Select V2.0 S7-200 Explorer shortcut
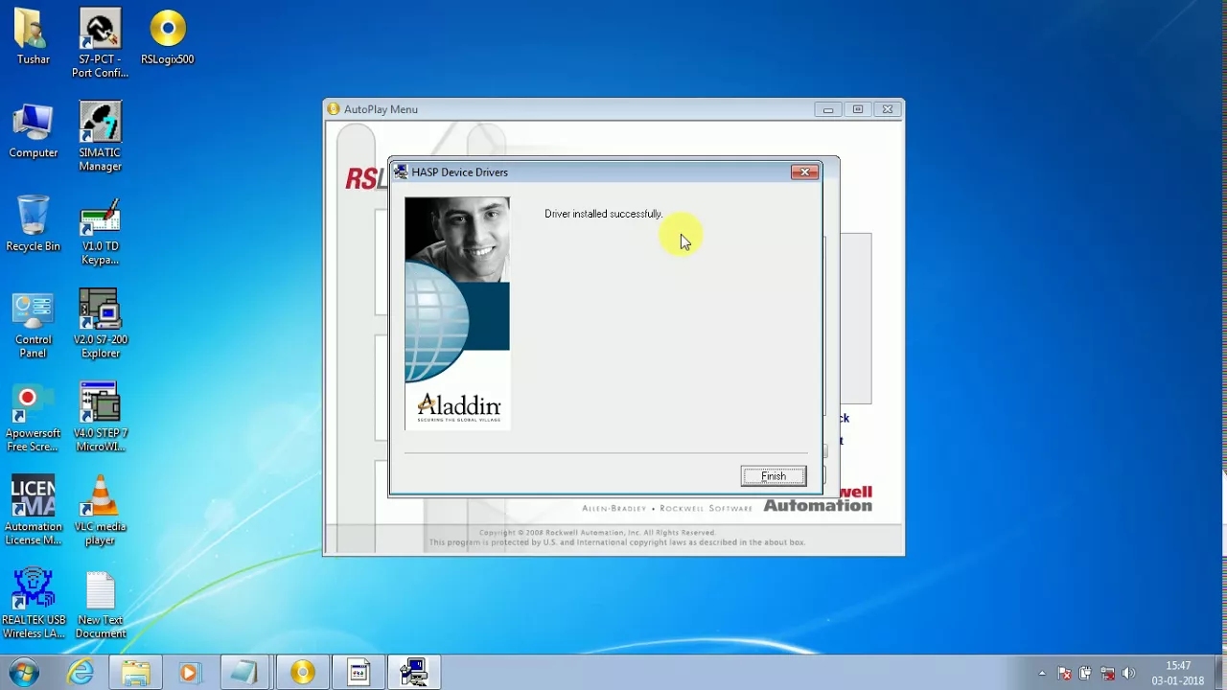The width and height of the screenshot is (1227, 690). pyautogui.click(x=100, y=324)
